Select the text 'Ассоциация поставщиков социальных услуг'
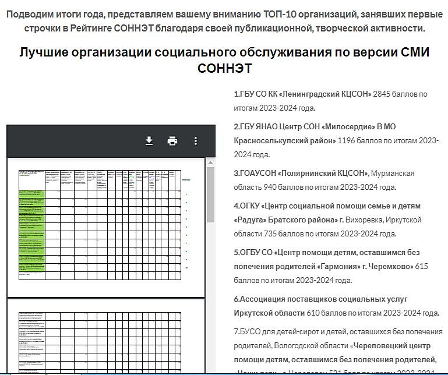The image size is (448, 375). (x=324, y=299)
